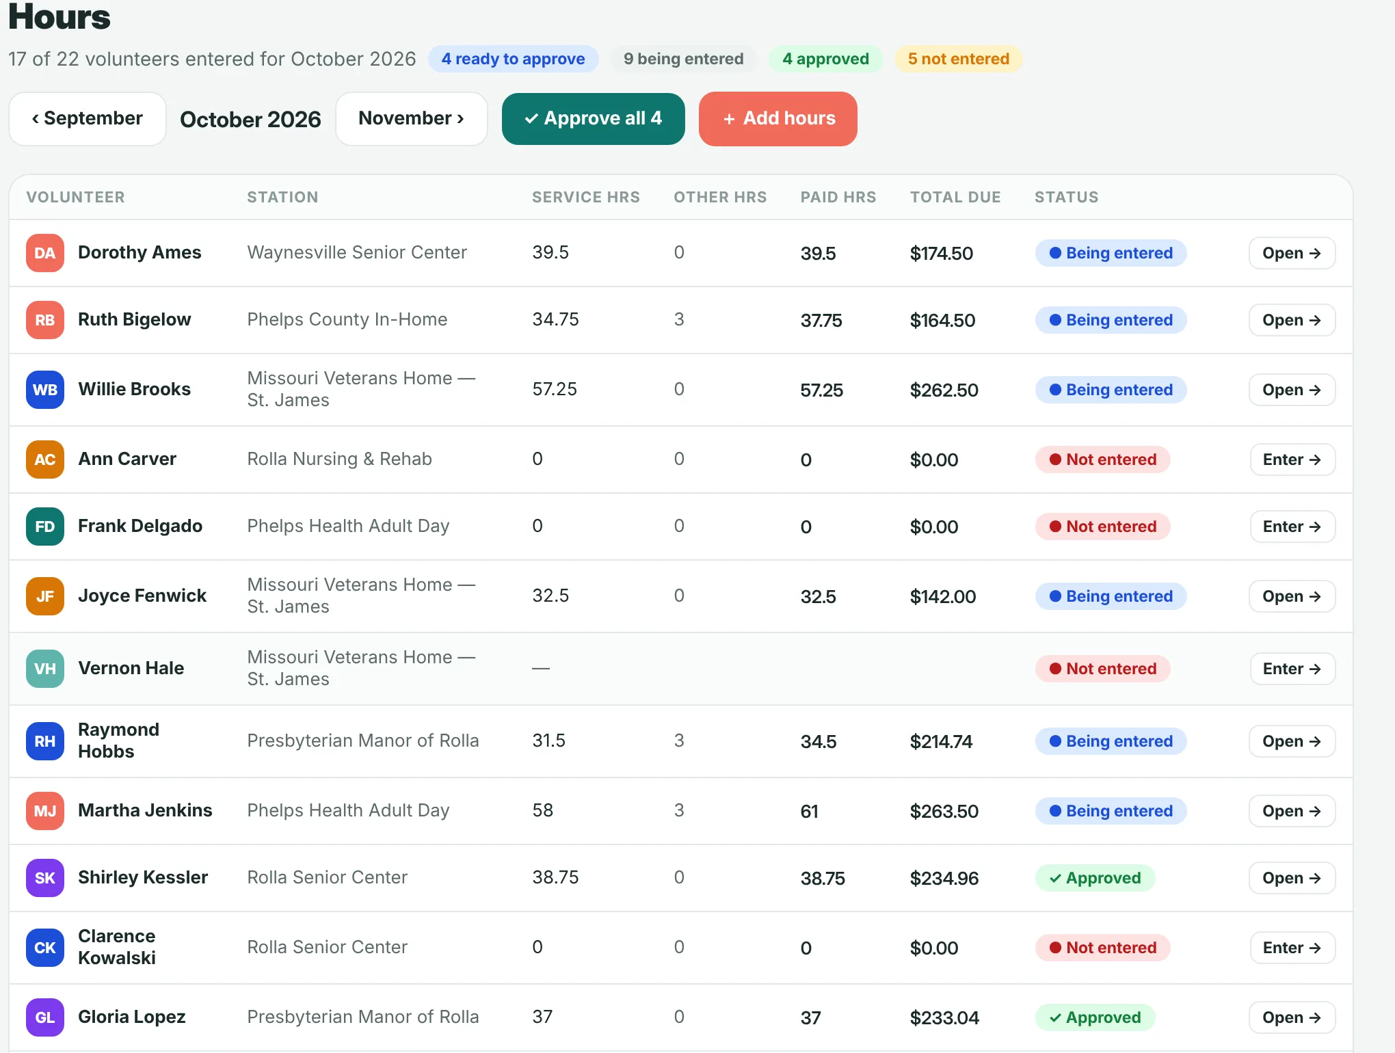Select the Martha Jenkins name

click(x=145, y=810)
